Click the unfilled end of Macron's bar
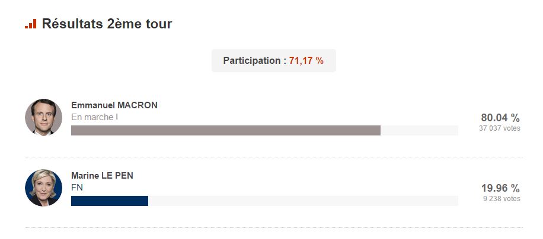Image resolution: width=543 pixels, height=239 pixels. click(419, 131)
